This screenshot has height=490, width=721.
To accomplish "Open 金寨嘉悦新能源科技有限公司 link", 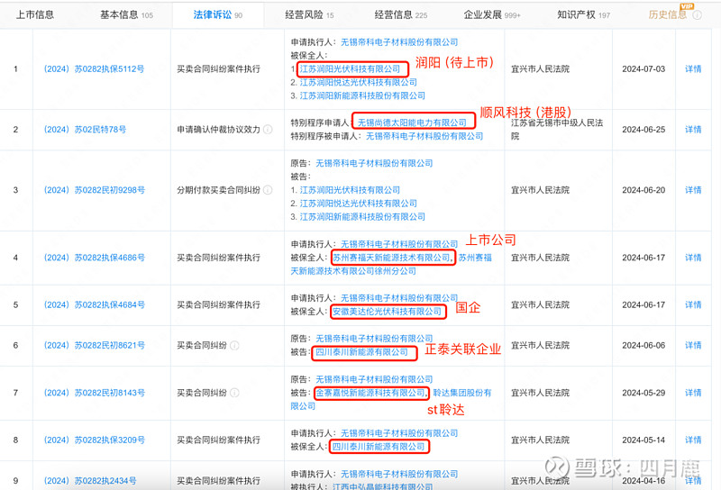I will tap(370, 393).
